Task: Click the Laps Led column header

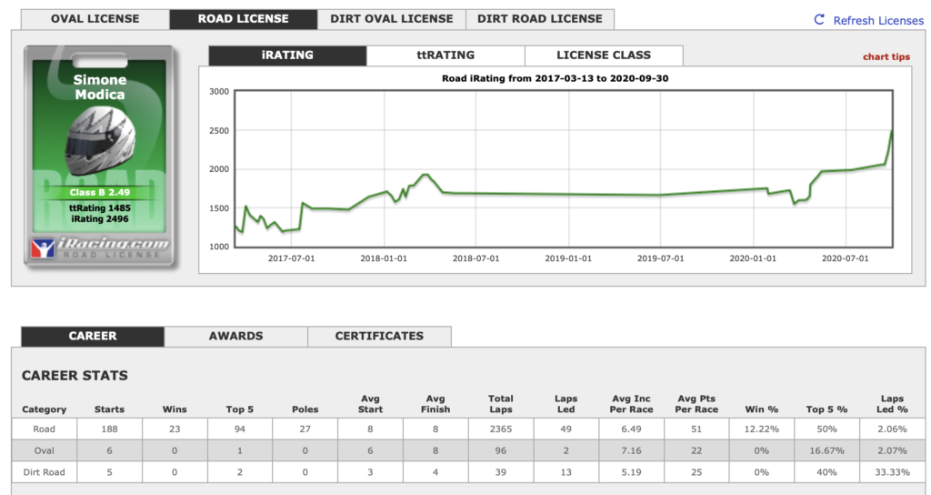Action: 566,404
